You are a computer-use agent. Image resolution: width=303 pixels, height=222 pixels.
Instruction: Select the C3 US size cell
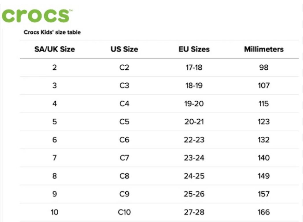pos(124,86)
